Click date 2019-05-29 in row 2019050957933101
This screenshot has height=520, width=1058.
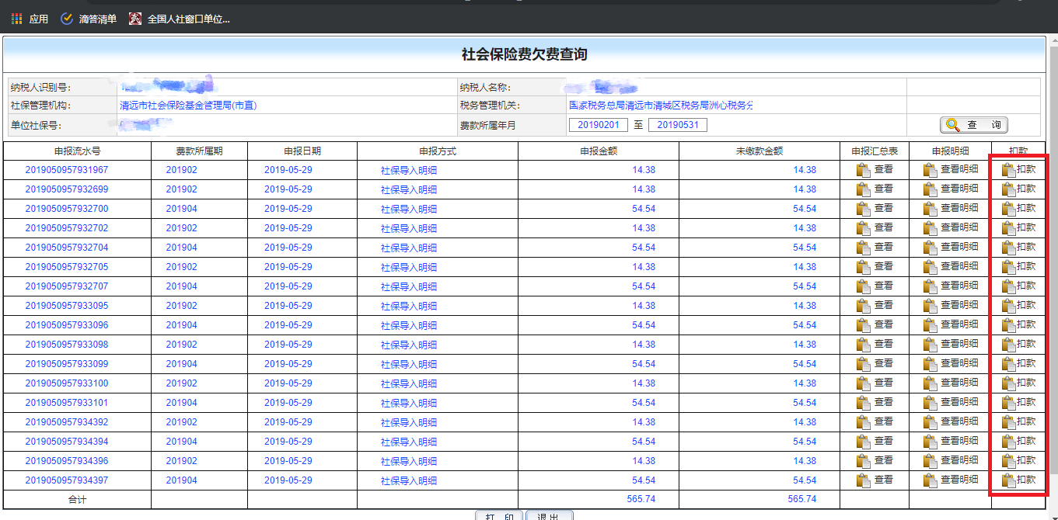click(x=288, y=403)
